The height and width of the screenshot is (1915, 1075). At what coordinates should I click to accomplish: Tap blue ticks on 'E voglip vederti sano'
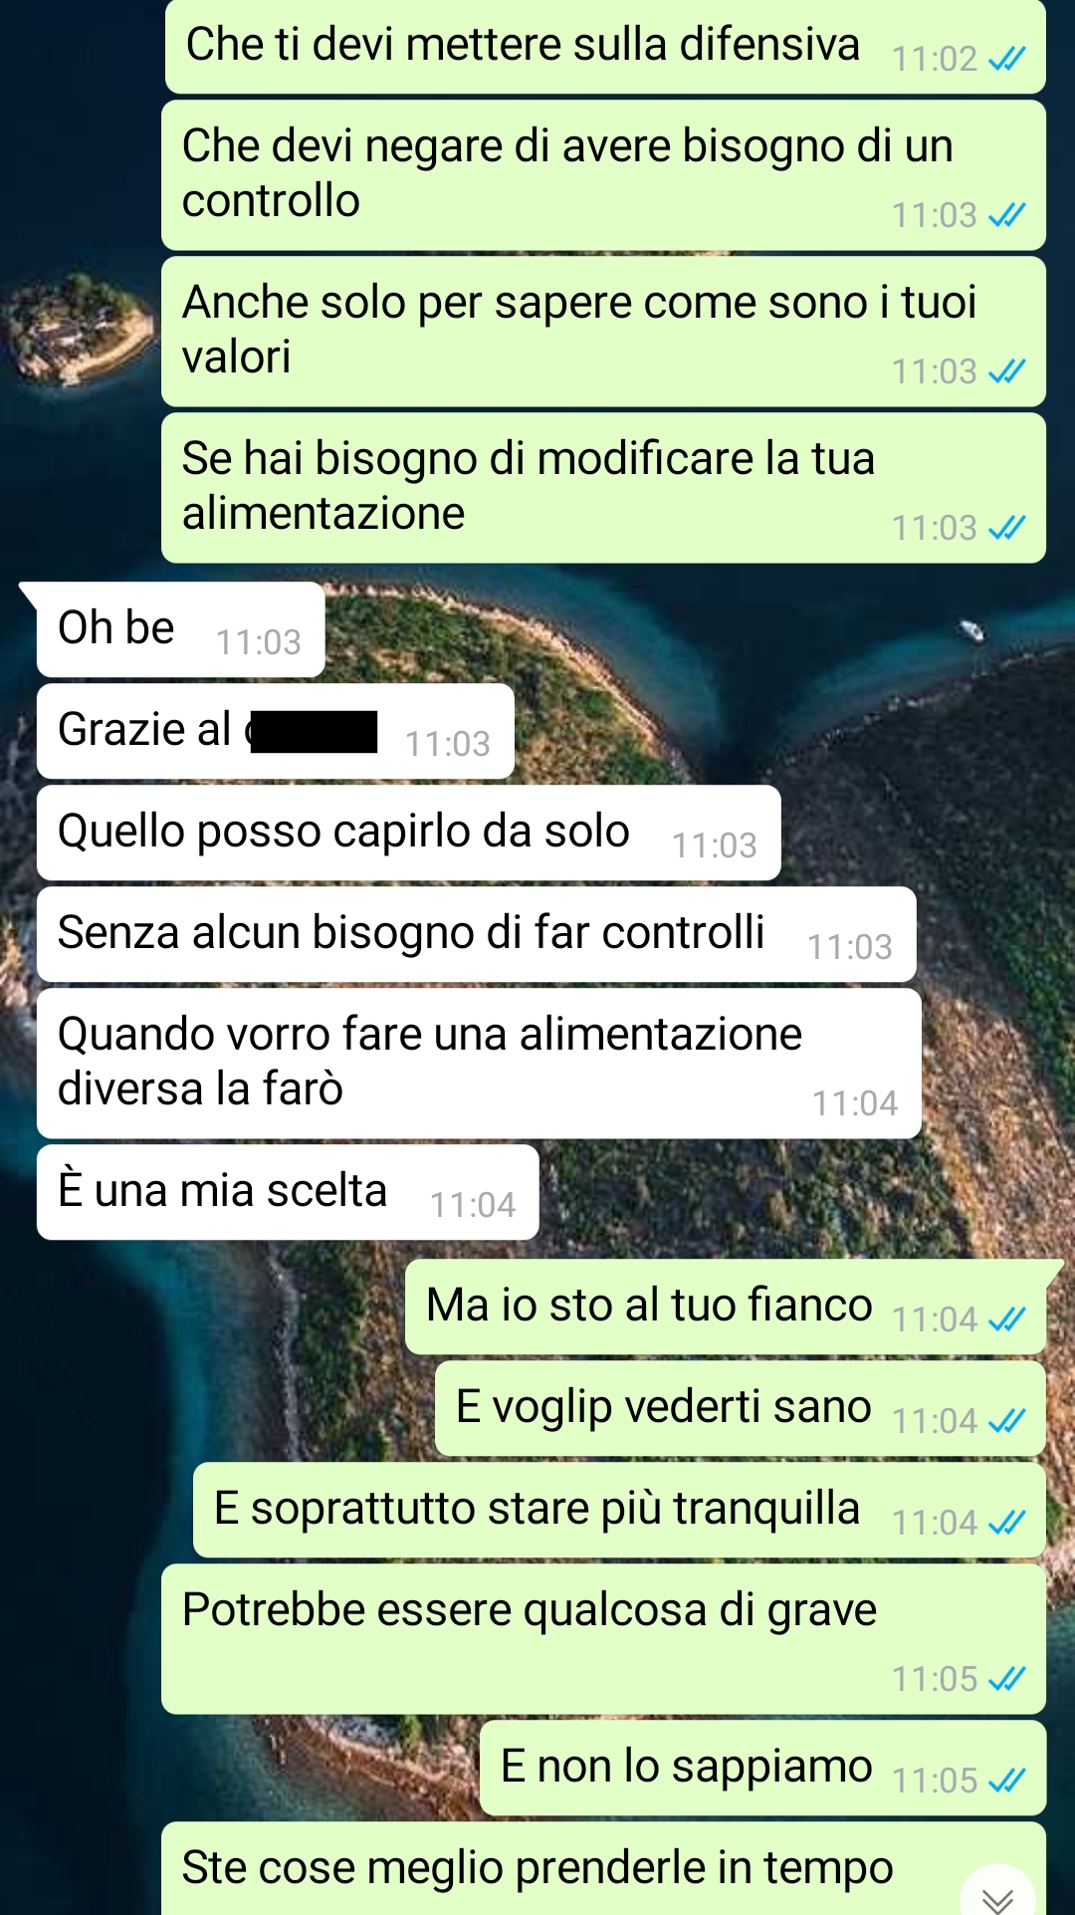click(x=1006, y=1421)
